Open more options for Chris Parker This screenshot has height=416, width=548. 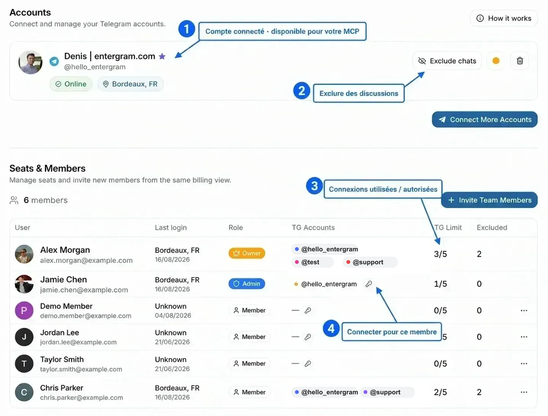pyautogui.click(x=524, y=392)
